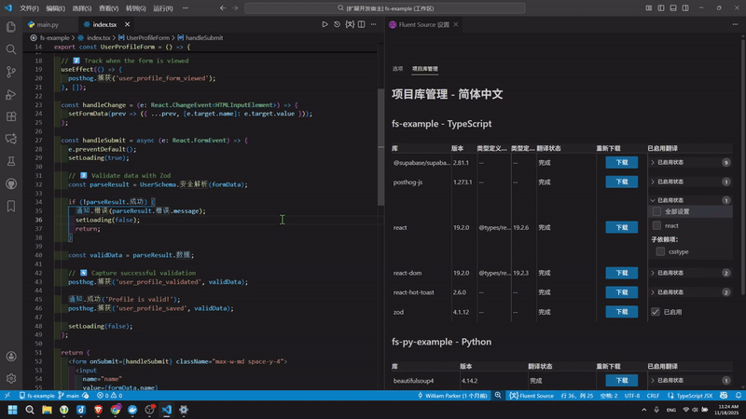The height and width of the screenshot is (419, 746).
Task: Open the Explorer view in the activity bar
Action: point(11,27)
